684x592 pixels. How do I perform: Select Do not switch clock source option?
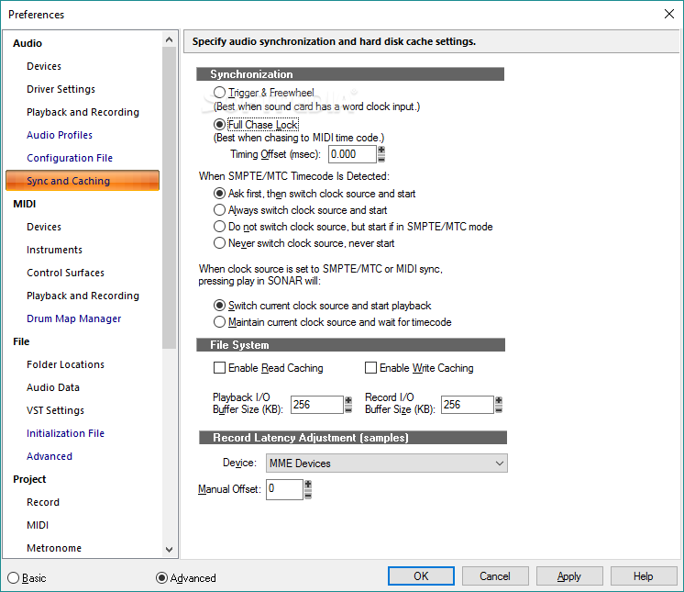point(219,227)
